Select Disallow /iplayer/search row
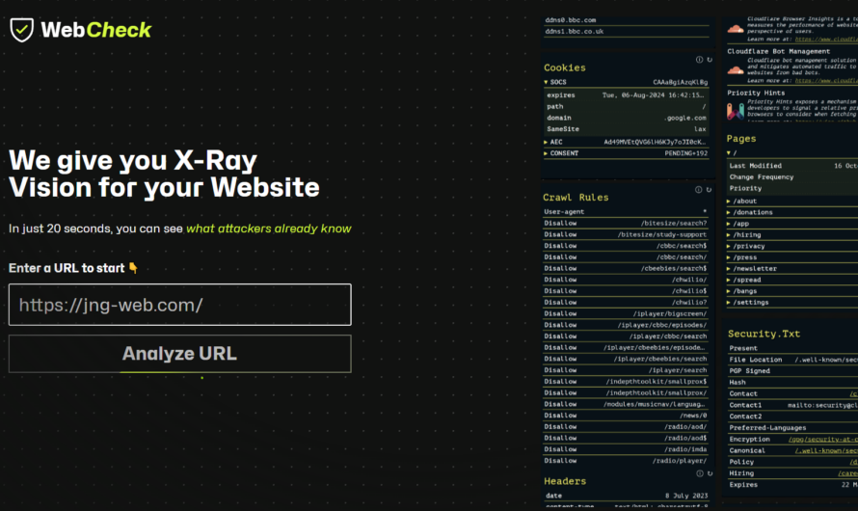858x511 pixels. tap(626, 370)
